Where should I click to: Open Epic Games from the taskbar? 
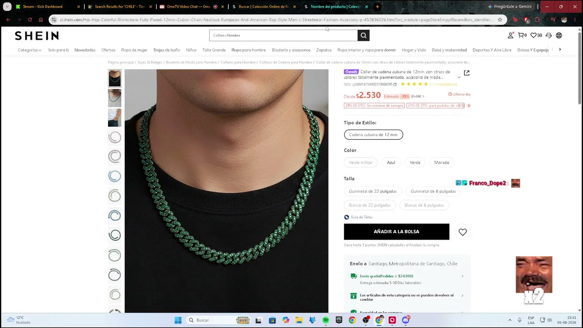(339, 320)
